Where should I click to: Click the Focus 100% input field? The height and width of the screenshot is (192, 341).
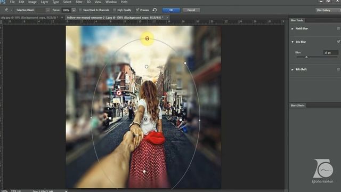tap(67, 10)
